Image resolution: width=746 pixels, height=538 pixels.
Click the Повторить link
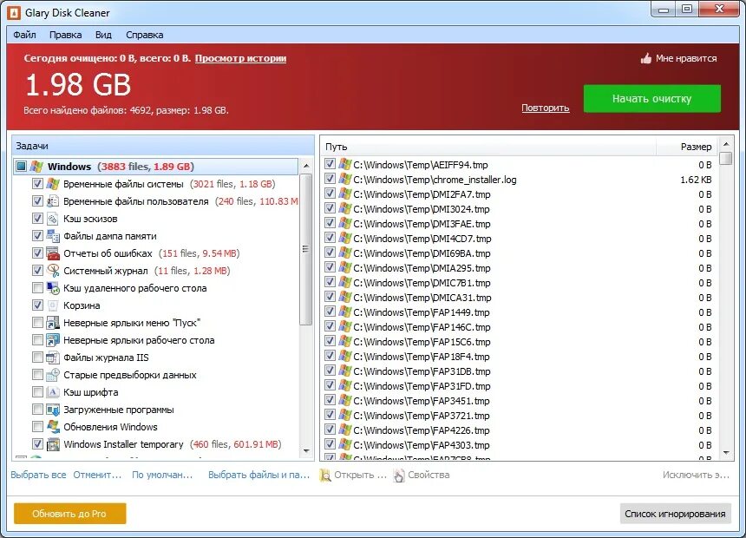coord(546,108)
